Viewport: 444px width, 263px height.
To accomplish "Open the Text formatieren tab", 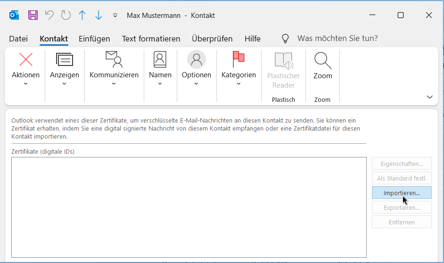I will (x=151, y=39).
